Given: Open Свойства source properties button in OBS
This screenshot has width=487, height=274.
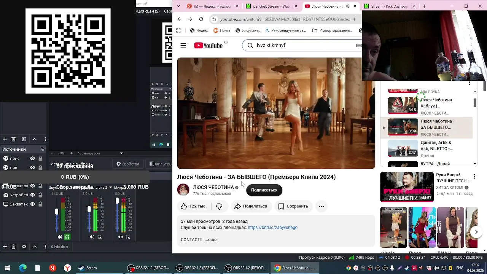Looking at the screenshot, I should [128, 164].
